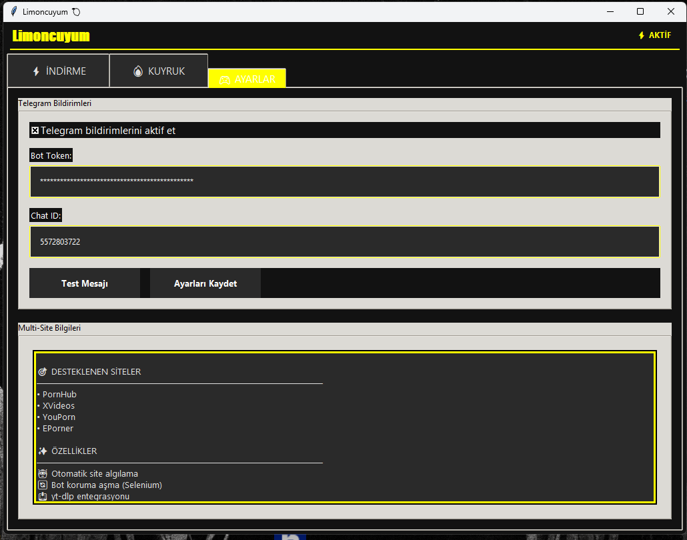The width and height of the screenshot is (687, 540).
Task: Click the XVideos entry in supported sites
Action: 59,405
